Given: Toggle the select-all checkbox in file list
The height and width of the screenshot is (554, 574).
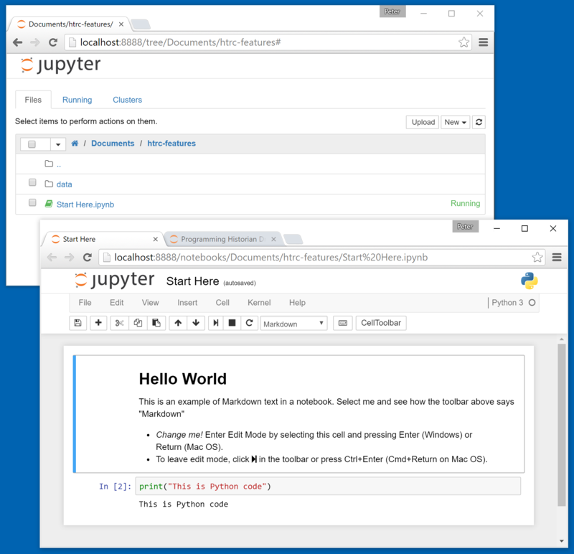Looking at the screenshot, I should [32, 144].
